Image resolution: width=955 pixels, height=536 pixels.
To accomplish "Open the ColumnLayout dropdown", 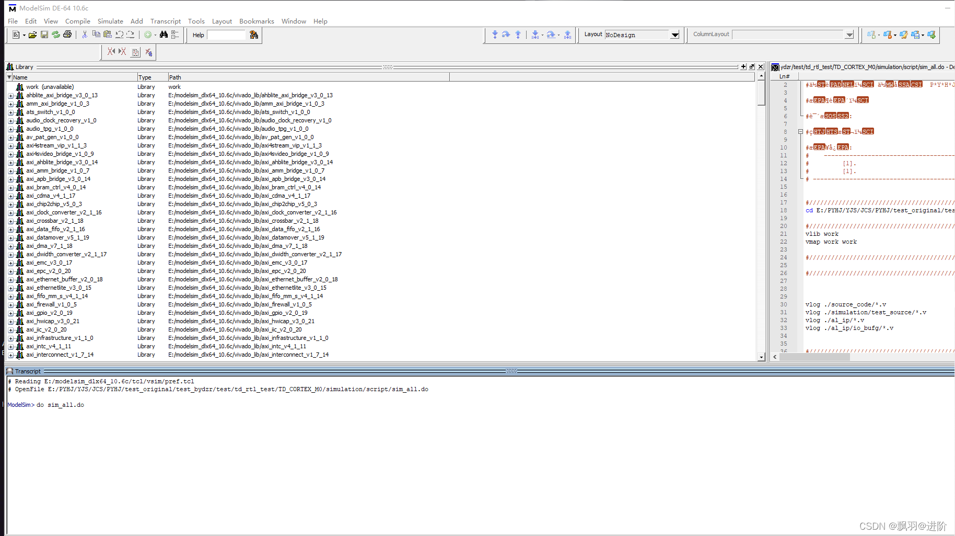I will tap(849, 35).
